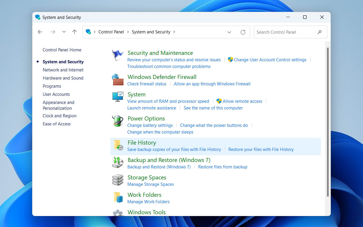363x227 pixels.
Task: Open the System heading link
Action: click(136, 94)
